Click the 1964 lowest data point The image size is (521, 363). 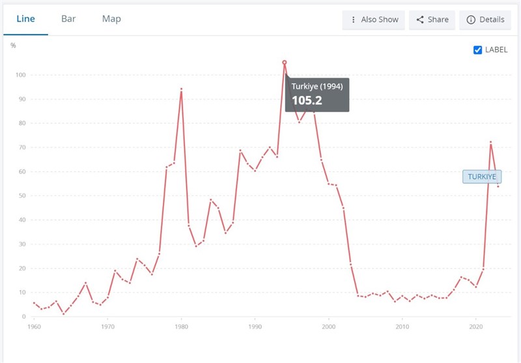coord(63,314)
